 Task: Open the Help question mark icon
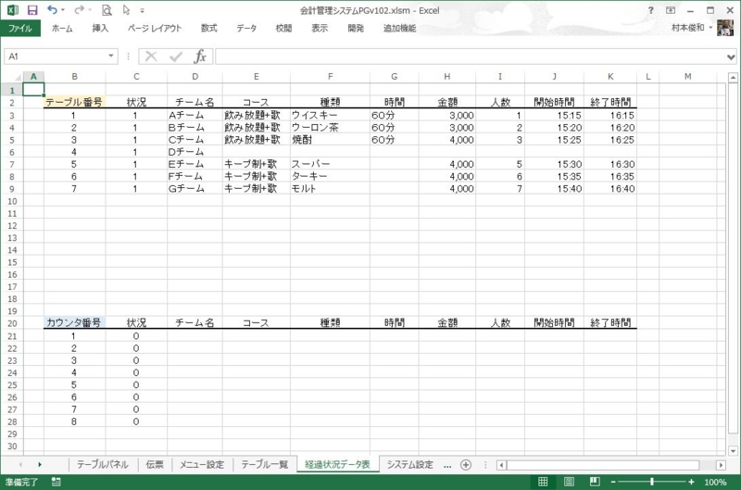652,9
